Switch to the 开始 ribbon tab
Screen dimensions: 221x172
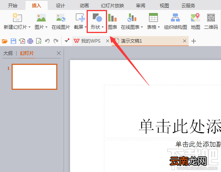[13, 6]
